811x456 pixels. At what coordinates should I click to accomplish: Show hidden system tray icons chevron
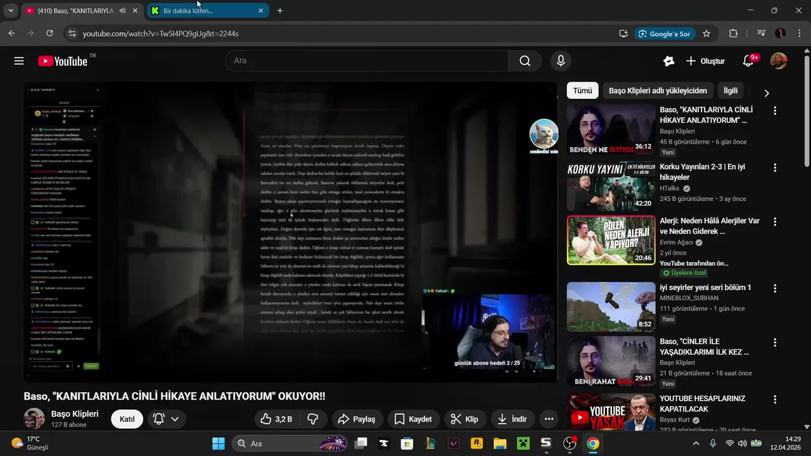696,443
